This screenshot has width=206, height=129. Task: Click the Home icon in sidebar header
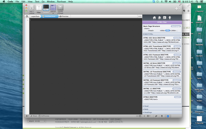coord(154,18)
